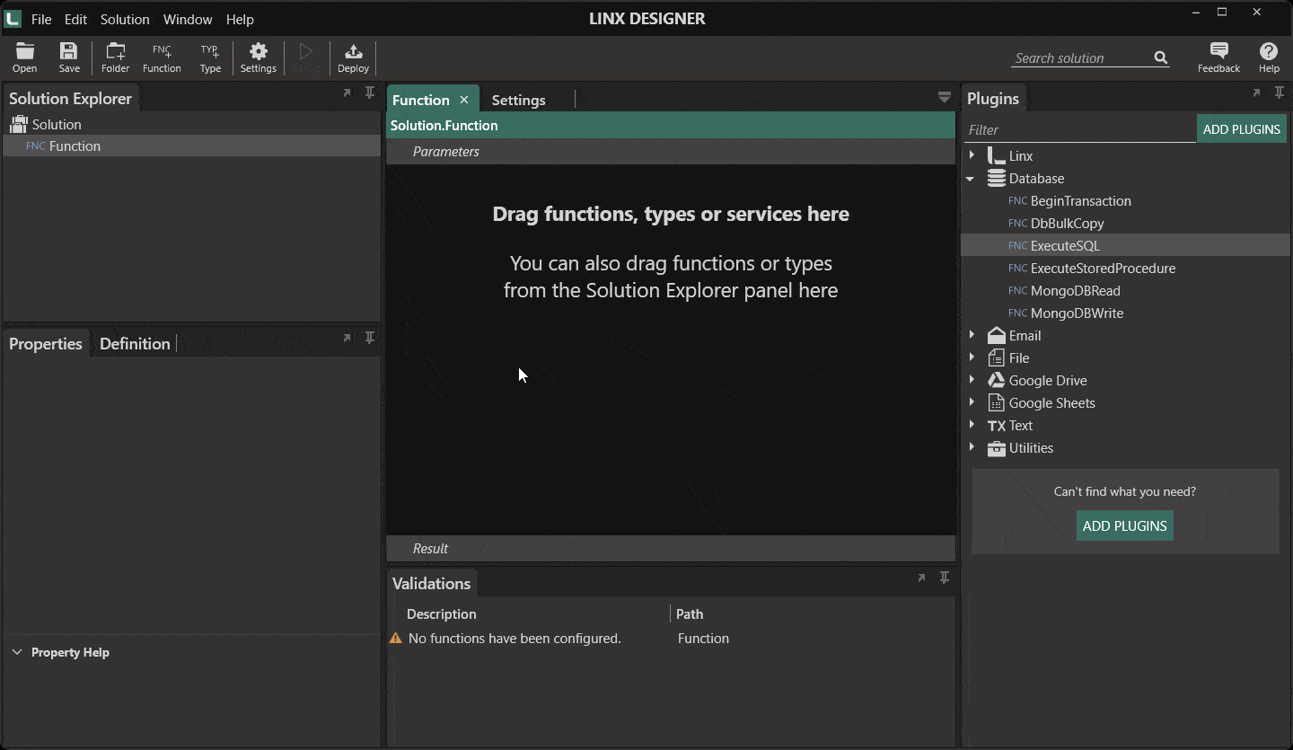Click the warning icon in Validations
1293x750 pixels.
click(395, 639)
